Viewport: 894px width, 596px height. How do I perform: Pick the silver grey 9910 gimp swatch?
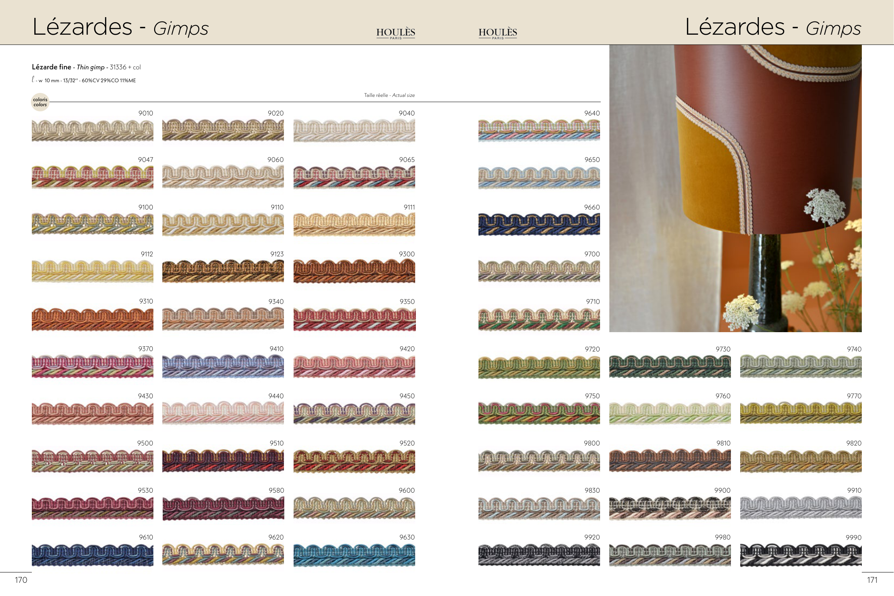point(801,508)
